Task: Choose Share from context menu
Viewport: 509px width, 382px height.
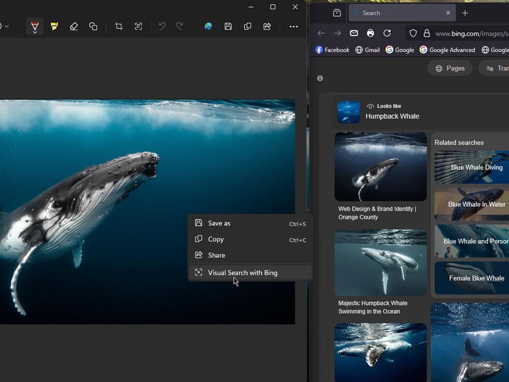Action: click(250, 255)
